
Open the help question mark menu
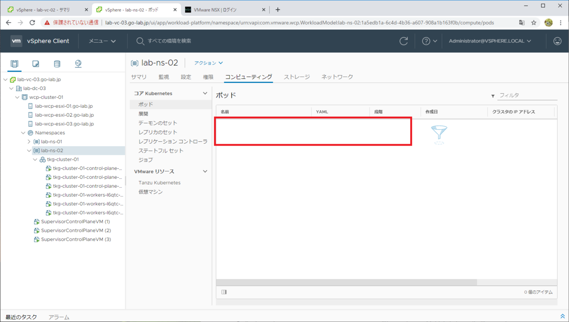tap(429, 41)
